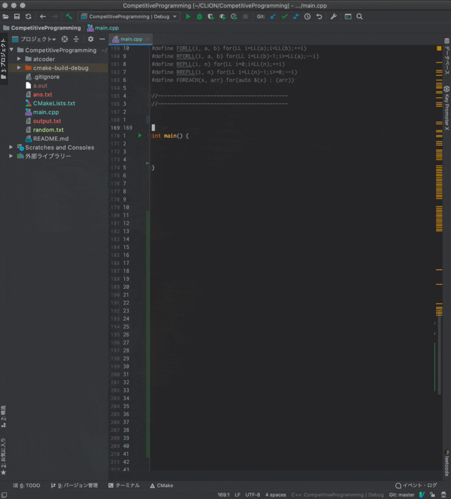Click the 169:1 cursor position indicator
Viewport: 451px width, 499px height.
224,495
